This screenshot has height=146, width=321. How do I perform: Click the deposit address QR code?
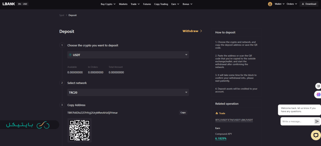click(79, 130)
